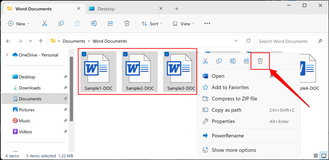Open Downloads in the navigation pane

point(30,88)
